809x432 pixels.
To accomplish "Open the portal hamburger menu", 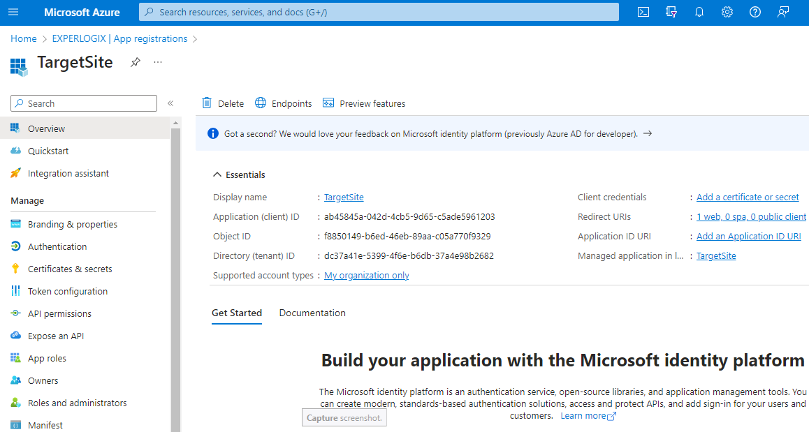I will [x=13, y=12].
